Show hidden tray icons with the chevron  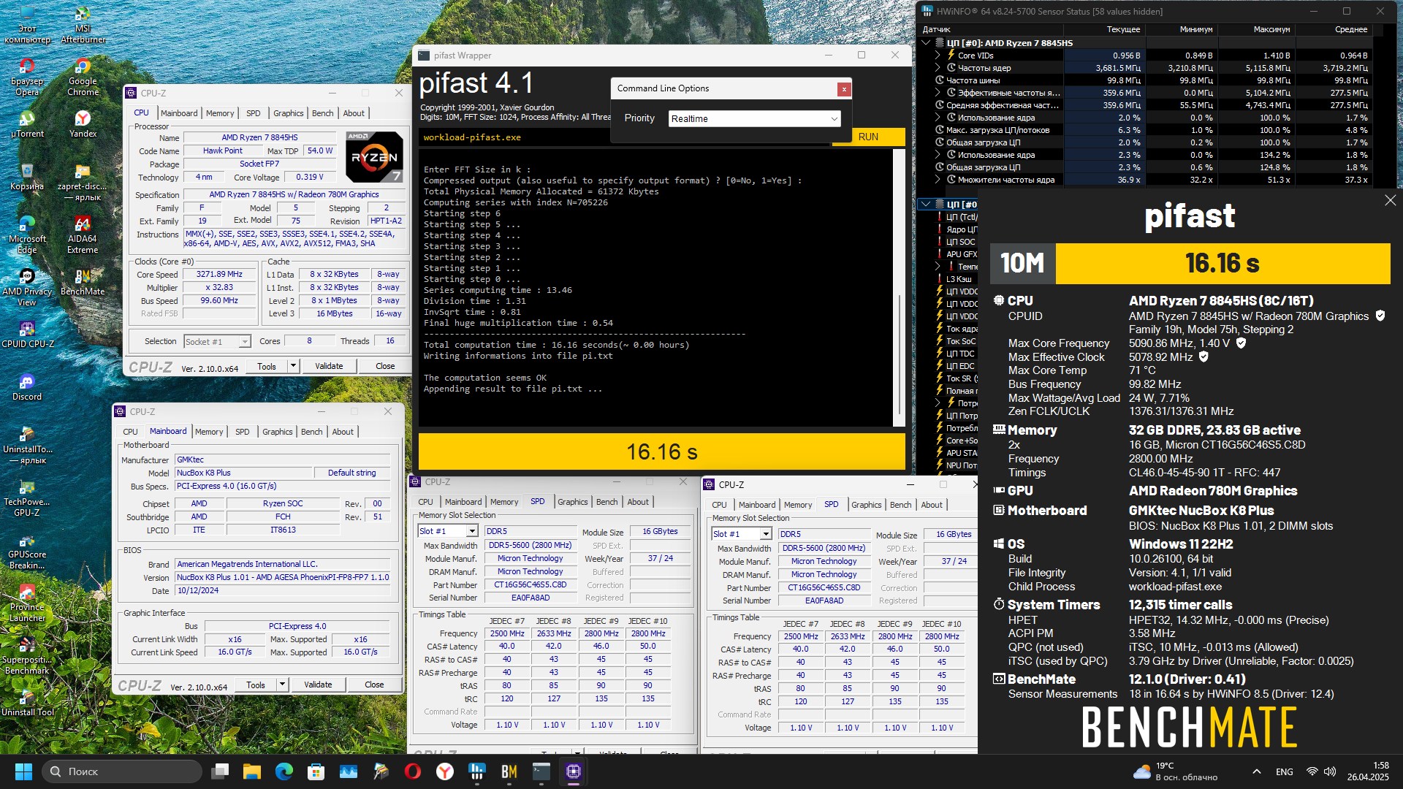click(x=1256, y=771)
